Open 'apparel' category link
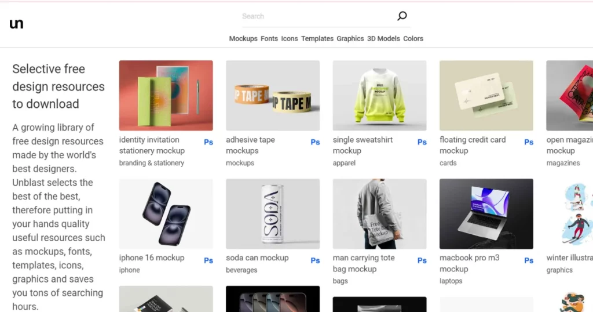 point(344,163)
